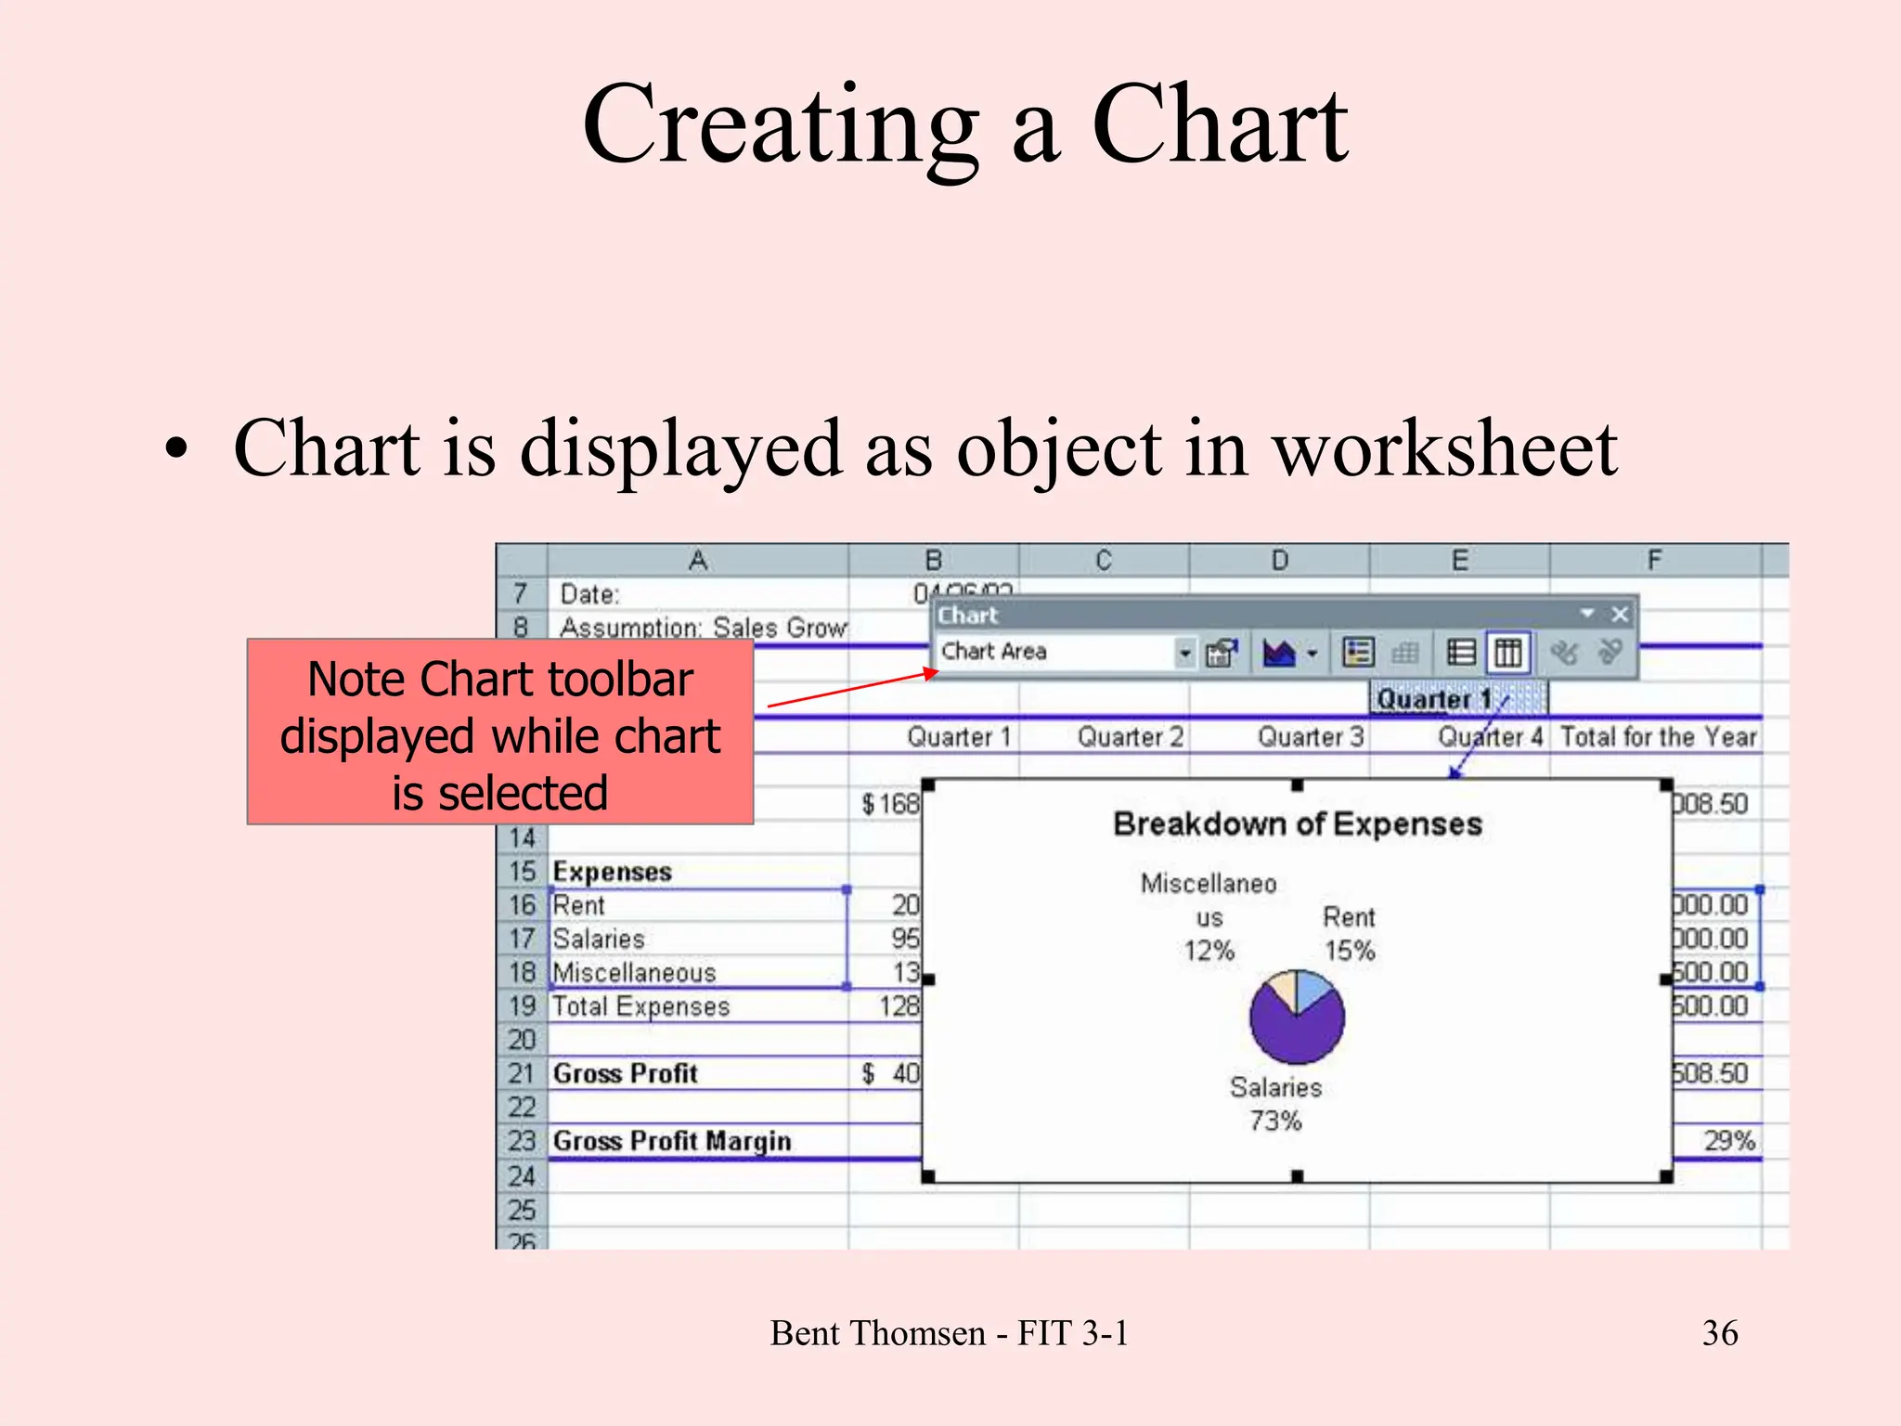
Task: Click the Quarter 2 column heading cell
Action: click(1105, 737)
